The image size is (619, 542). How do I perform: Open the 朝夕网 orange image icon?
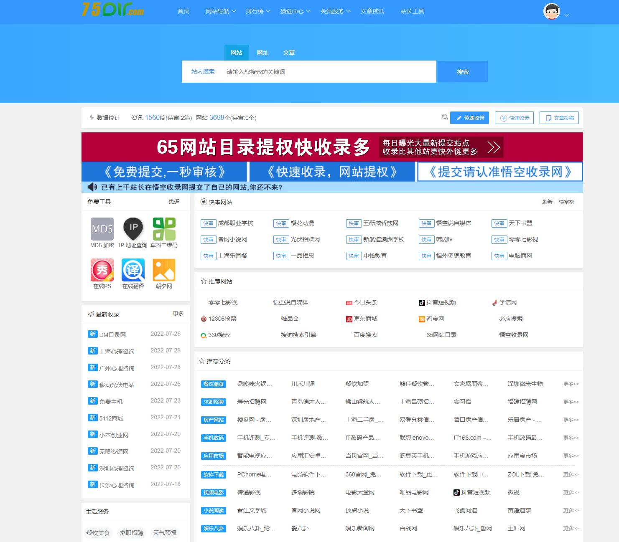pos(164,270)
